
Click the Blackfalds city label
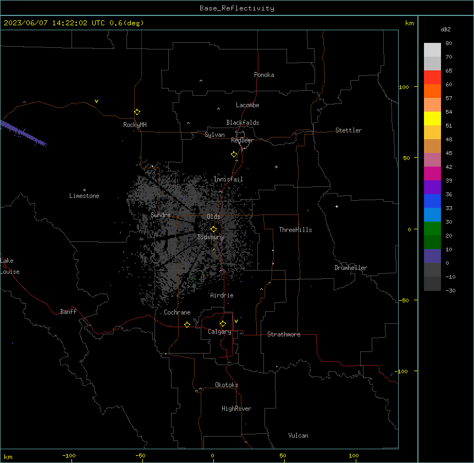tap(242, 123)
